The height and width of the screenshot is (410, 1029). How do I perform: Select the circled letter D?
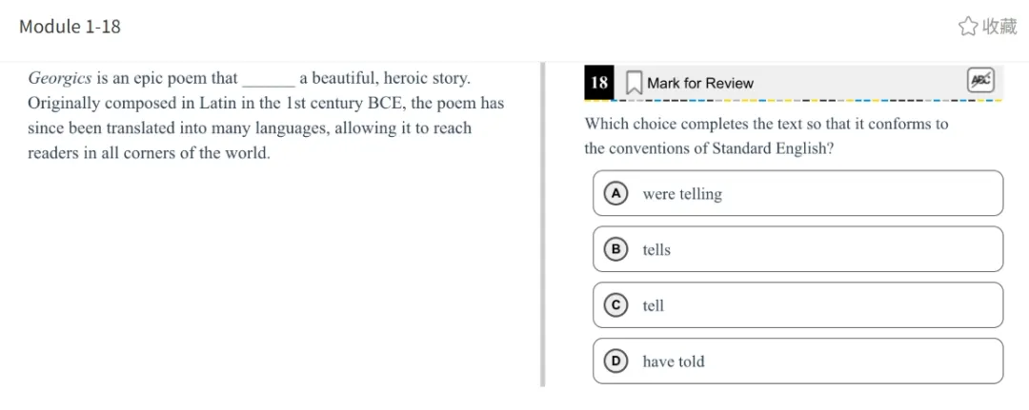tap(616, 361)
